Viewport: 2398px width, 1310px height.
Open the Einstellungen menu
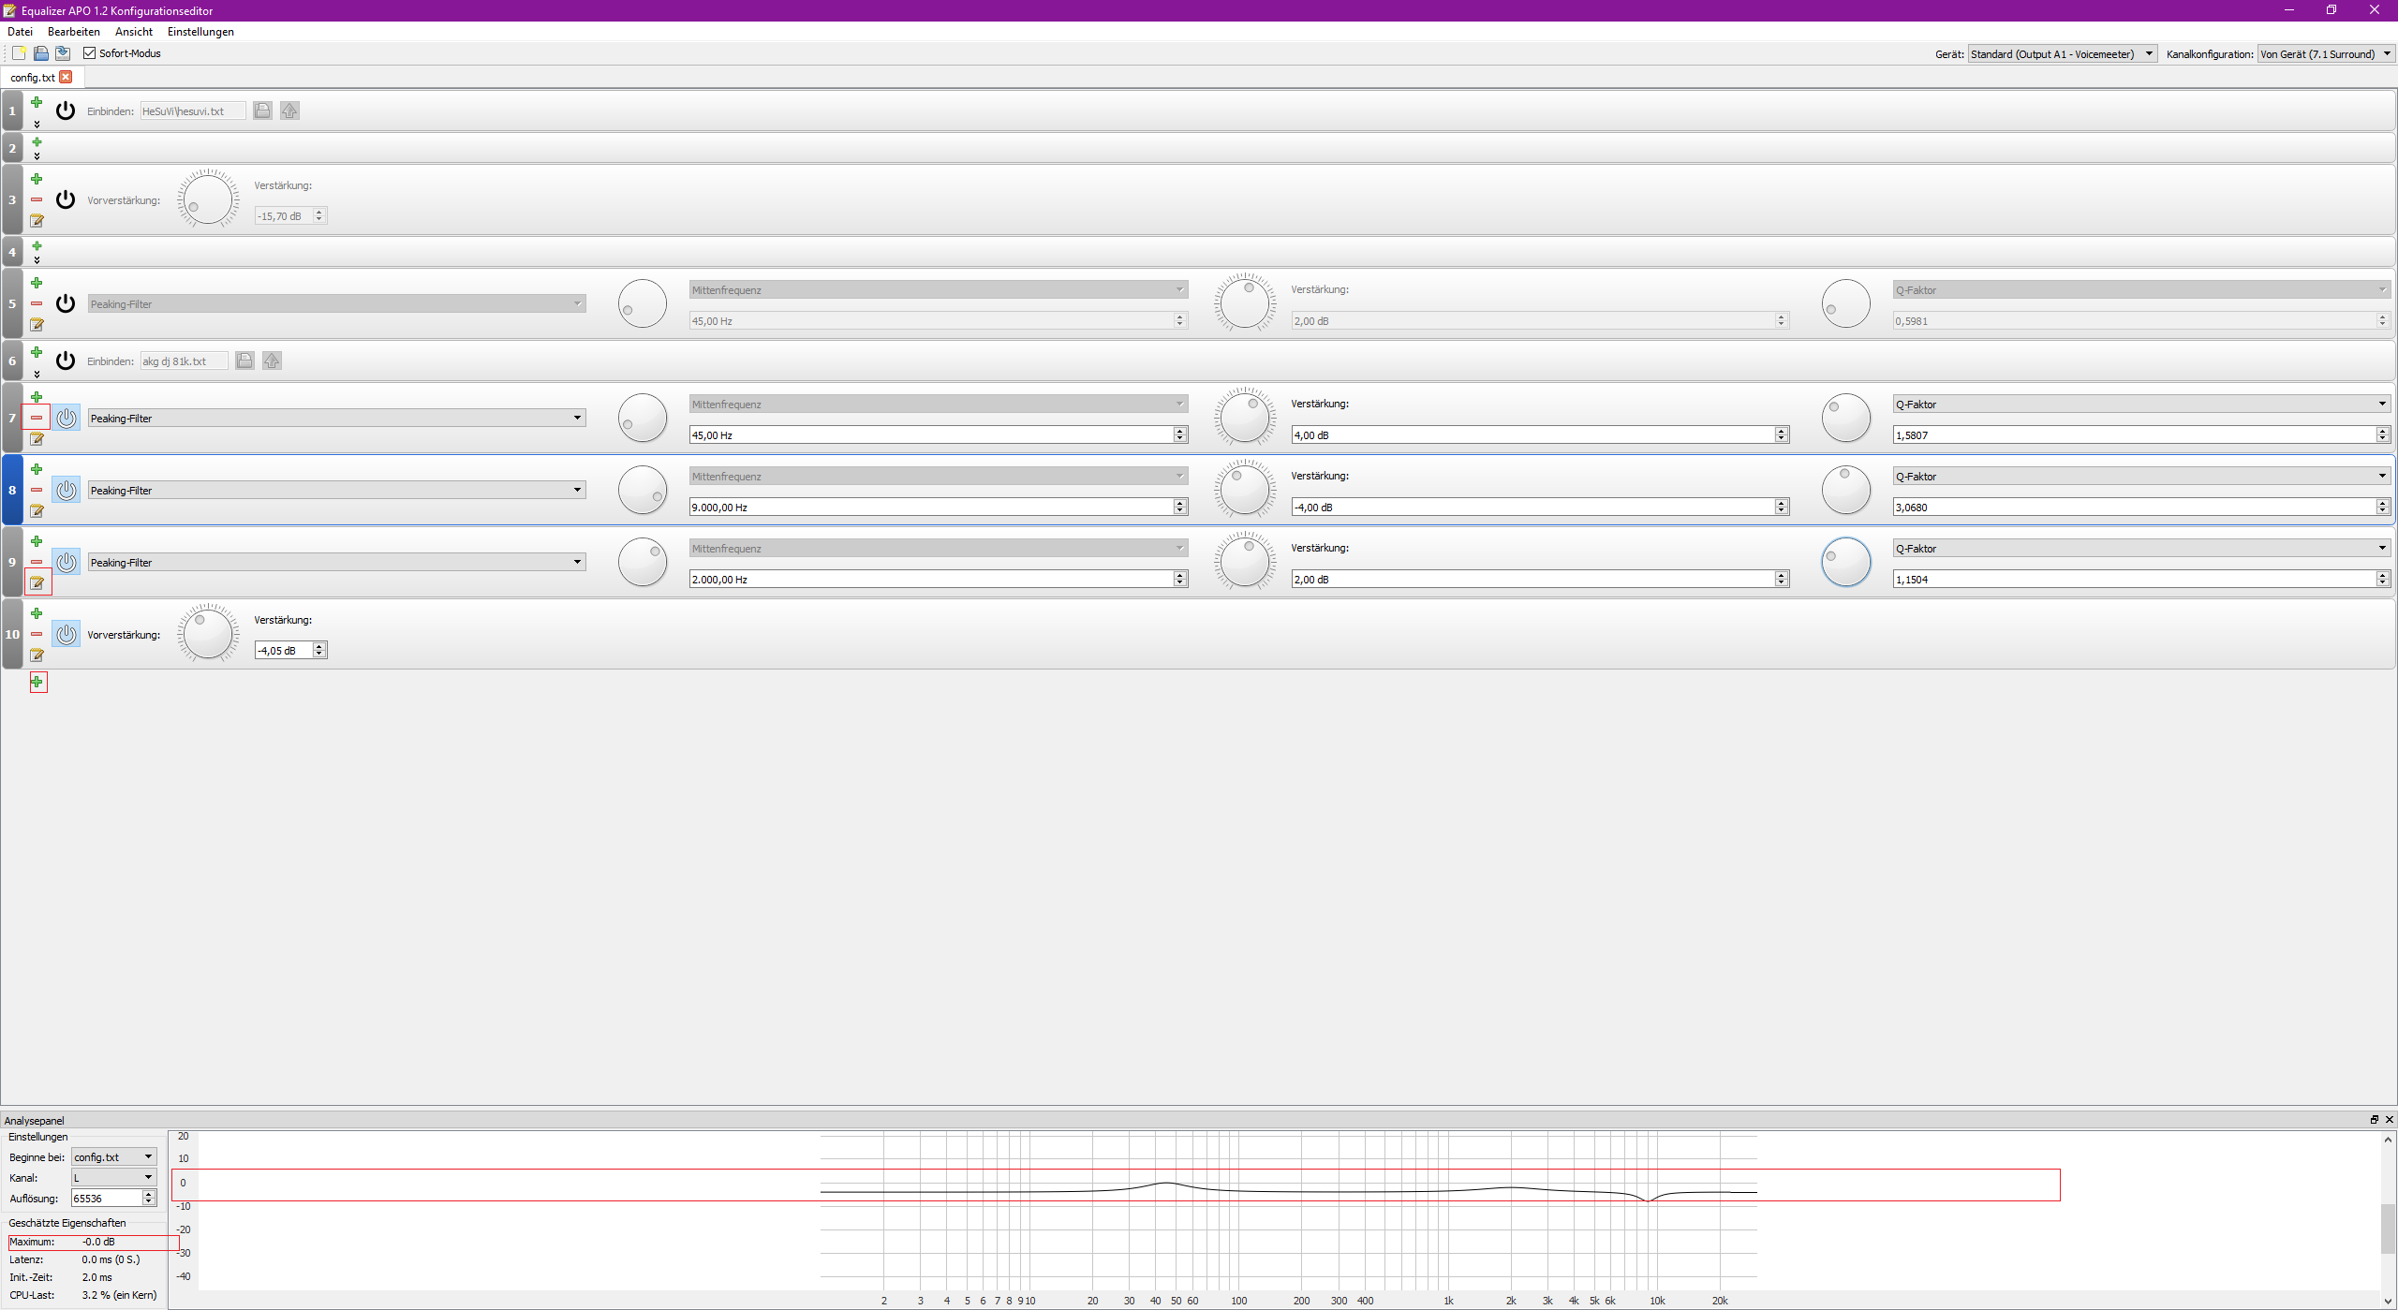[x=200, y=32]
